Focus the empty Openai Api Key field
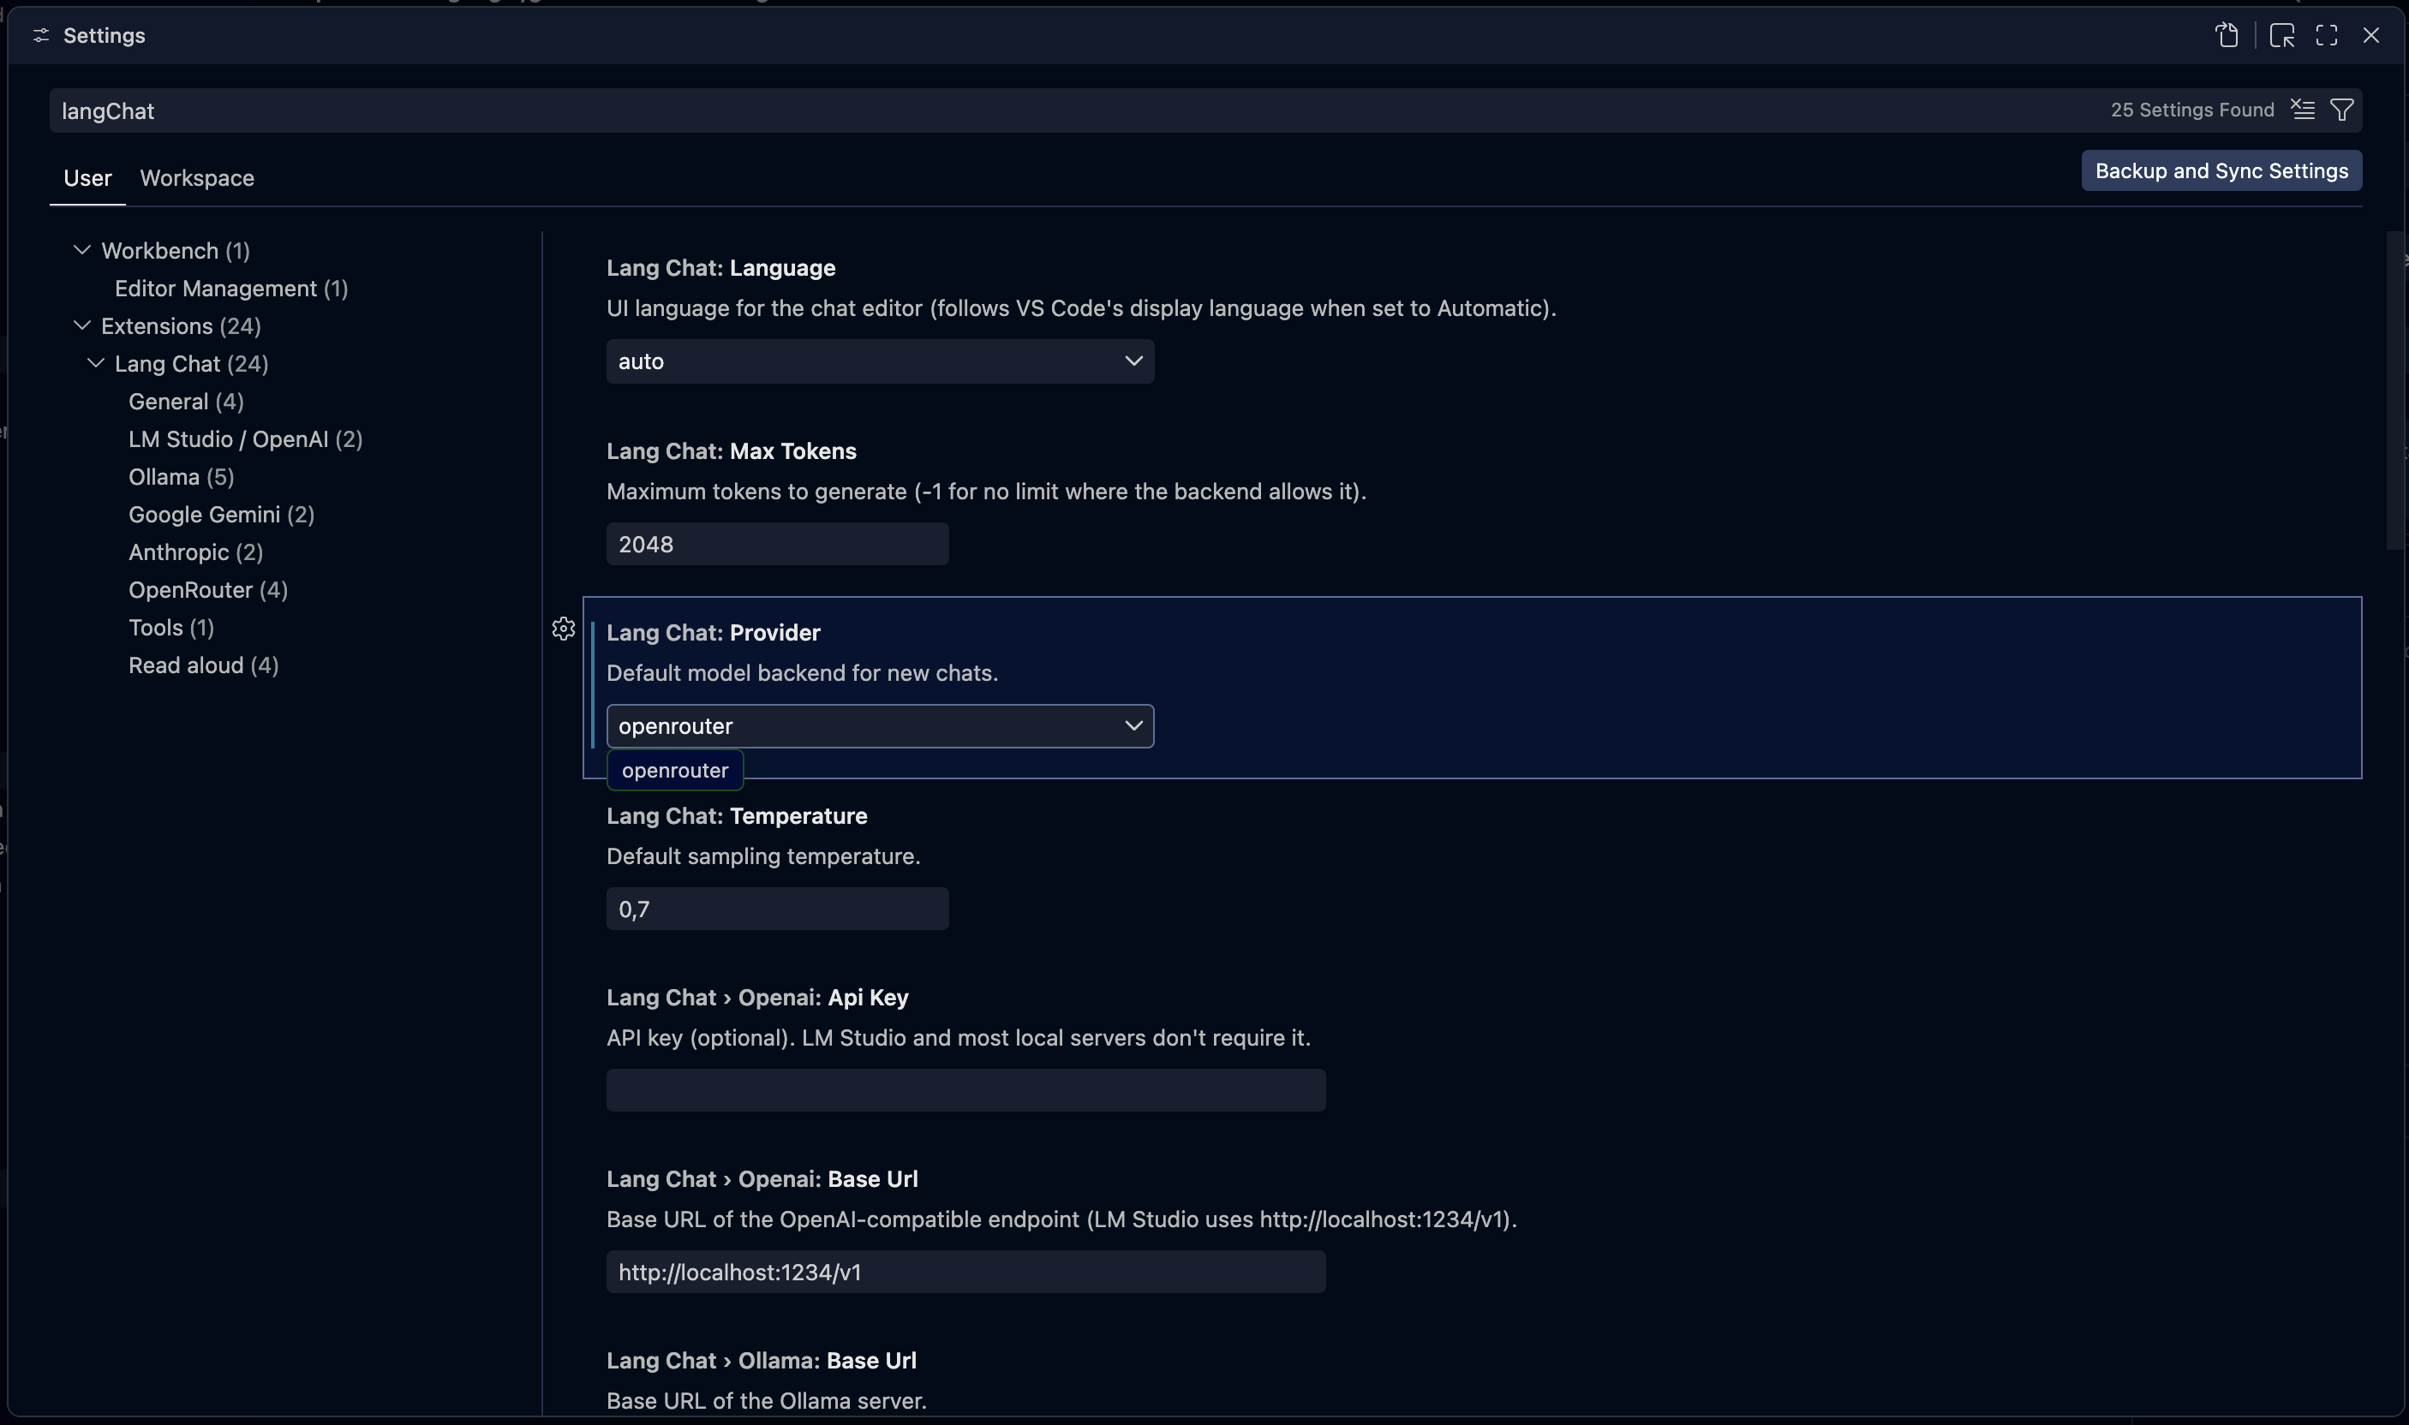Viewport: 2409px width, 1425px height. pyautogui.click(x=965, y=1090)
